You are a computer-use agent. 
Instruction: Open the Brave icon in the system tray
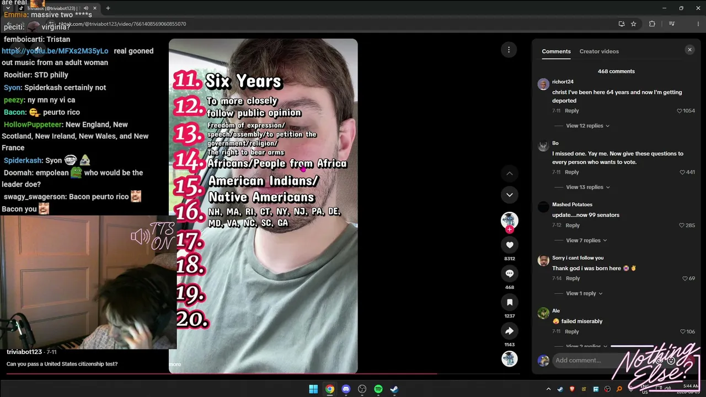coord(572,389)
